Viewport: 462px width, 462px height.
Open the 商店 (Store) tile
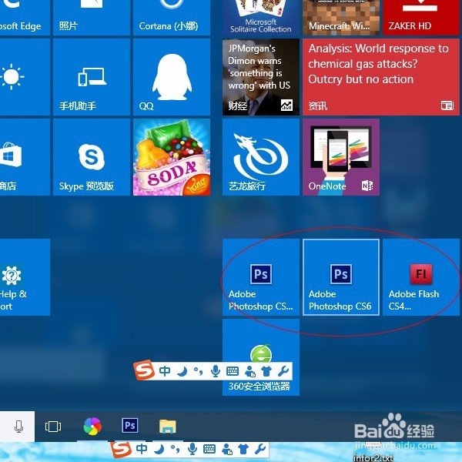pos(25,157)
